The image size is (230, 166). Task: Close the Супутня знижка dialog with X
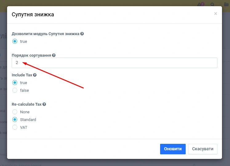(216, 14)
